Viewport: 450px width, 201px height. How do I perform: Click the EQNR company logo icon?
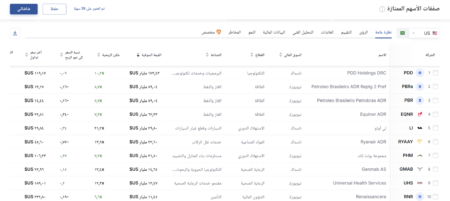420,114
